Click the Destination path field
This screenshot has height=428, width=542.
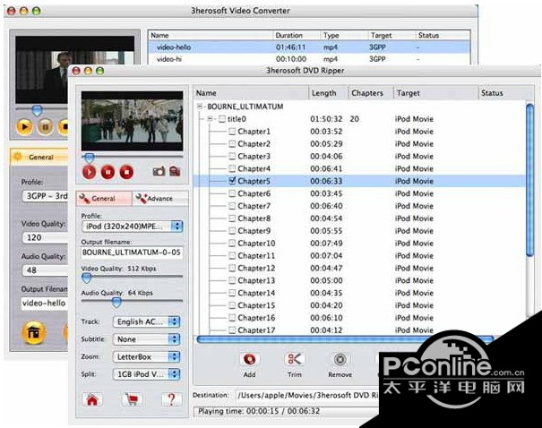pyautogui.click(x=307, y=395)
